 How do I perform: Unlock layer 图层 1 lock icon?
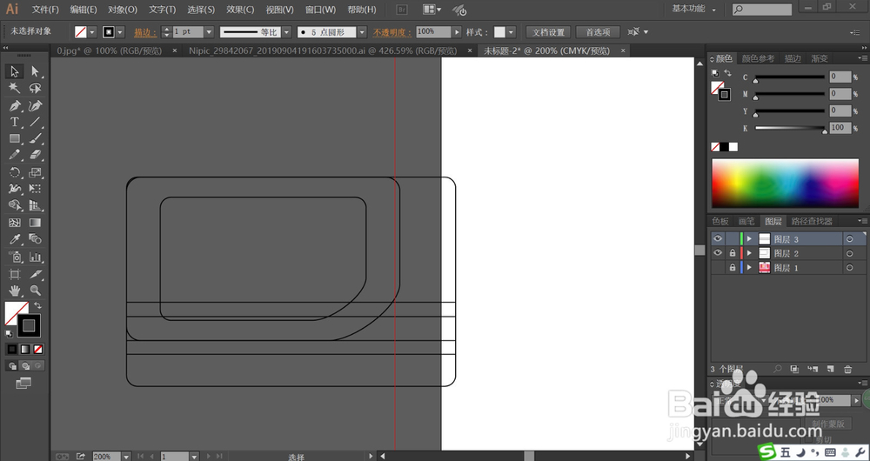(733, 267)
